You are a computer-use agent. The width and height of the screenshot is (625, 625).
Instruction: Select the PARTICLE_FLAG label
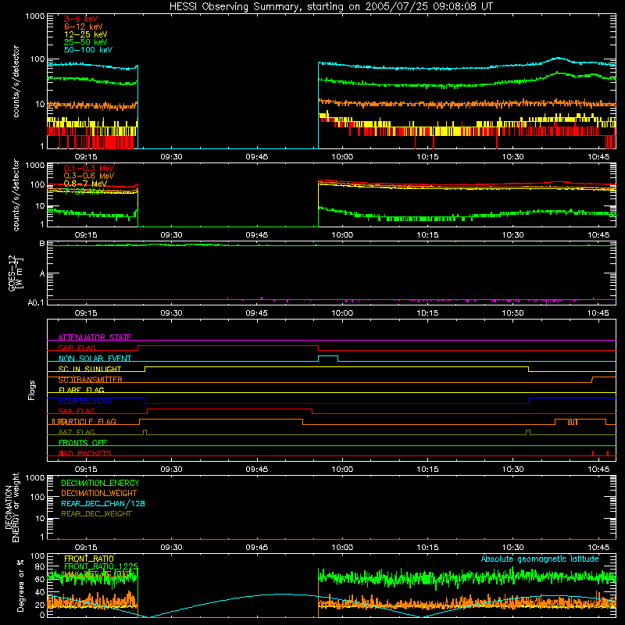(x=87, y=422)
